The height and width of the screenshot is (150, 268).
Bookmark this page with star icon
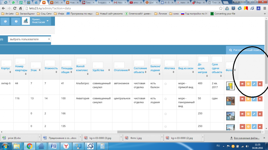[221, 8]
